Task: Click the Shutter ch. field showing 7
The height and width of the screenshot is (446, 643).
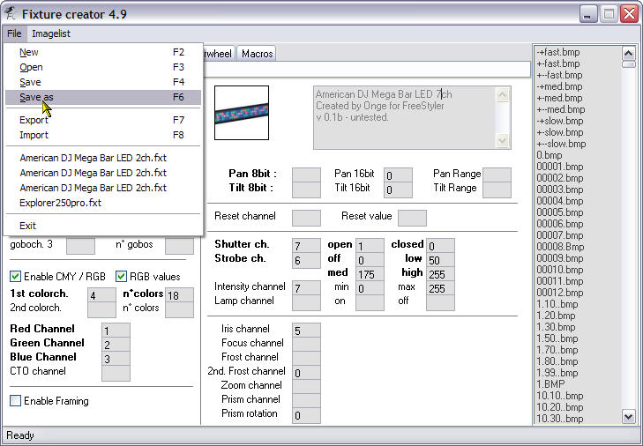Action: point(306,246)
